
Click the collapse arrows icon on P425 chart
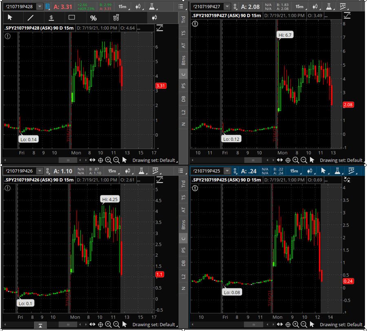tap(347, 180)
